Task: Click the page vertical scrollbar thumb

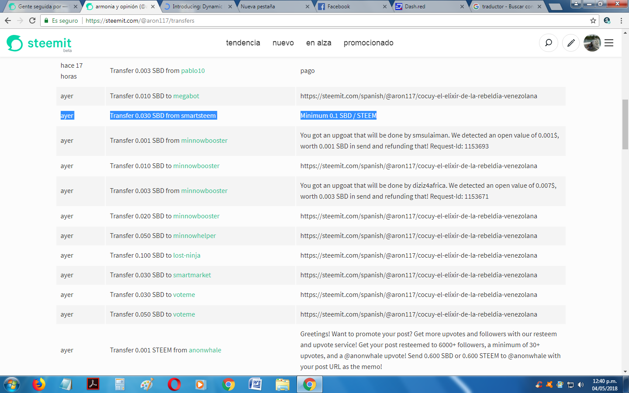Action: (625, 124)
